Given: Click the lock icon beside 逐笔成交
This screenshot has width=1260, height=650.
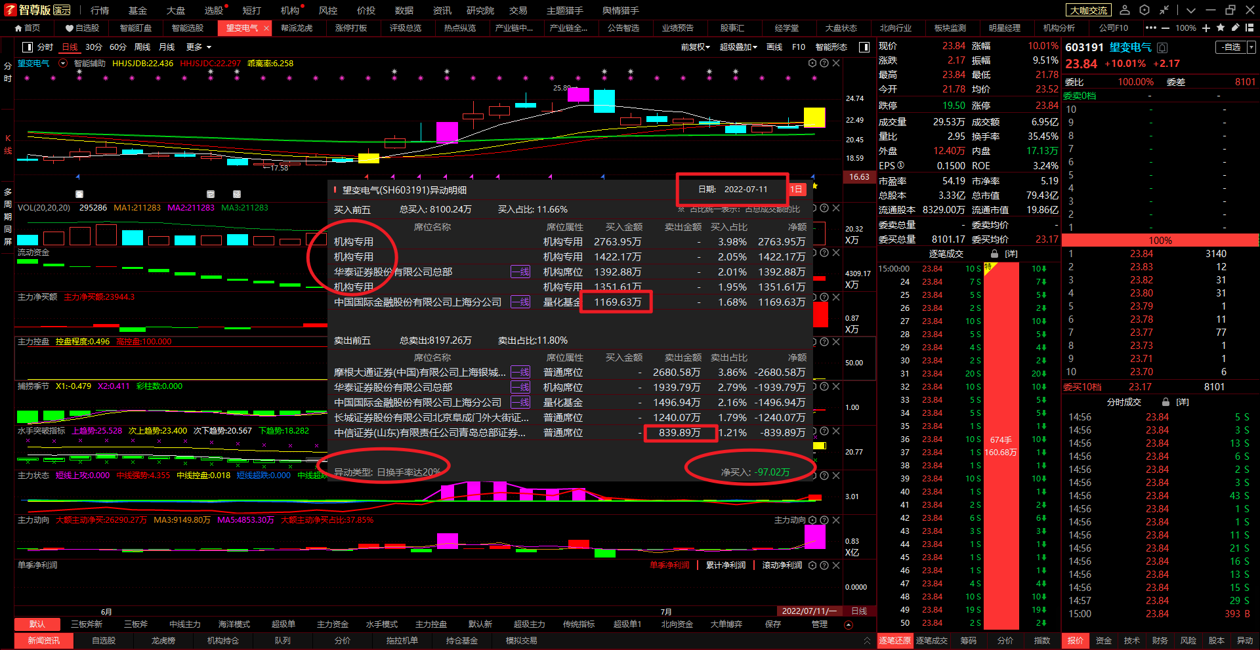Looking at the screenshot, I should 994,254.
